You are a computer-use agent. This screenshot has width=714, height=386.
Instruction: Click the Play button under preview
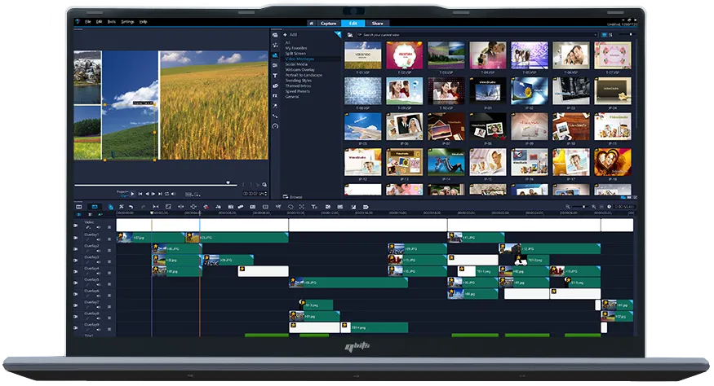click(132, 193)
